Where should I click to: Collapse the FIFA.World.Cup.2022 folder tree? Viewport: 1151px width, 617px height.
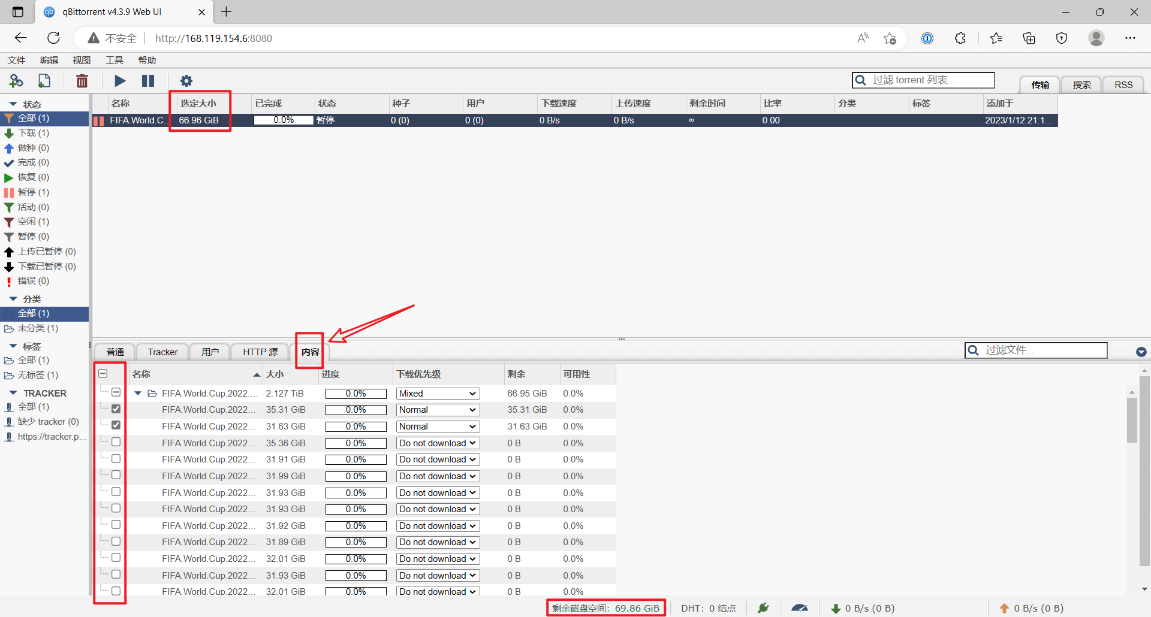click(138, 394)
